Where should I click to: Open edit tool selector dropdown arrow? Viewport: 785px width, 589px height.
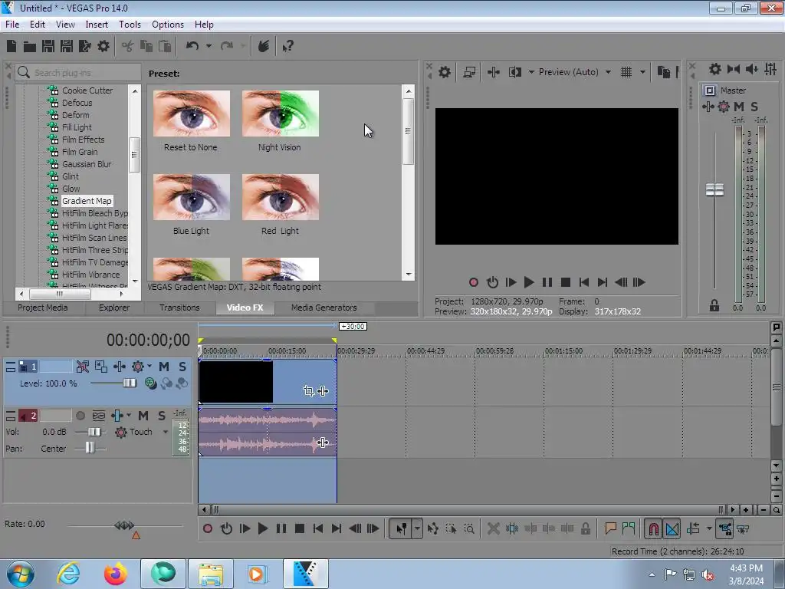(417, 528)
